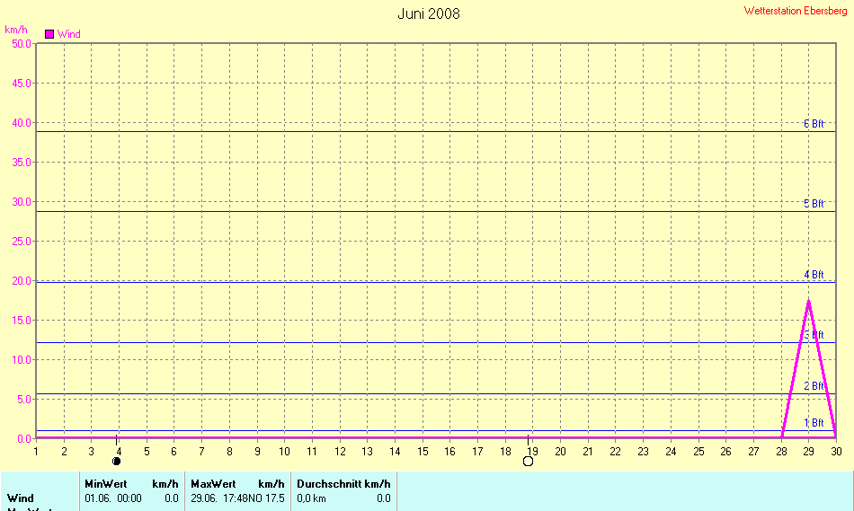Click the 4 Bft threshold label
This screenshot has height=511, width=854.
click(814, 274)
